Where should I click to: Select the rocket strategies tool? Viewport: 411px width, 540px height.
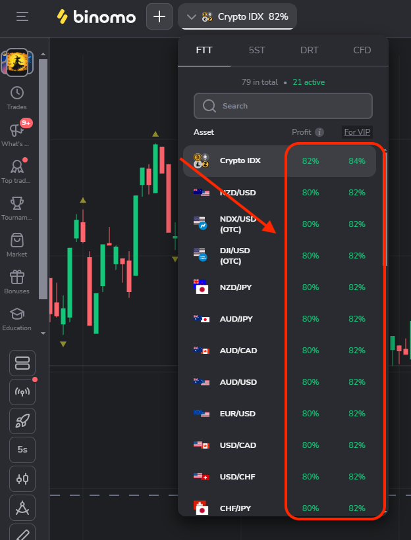tap(22, 421)
